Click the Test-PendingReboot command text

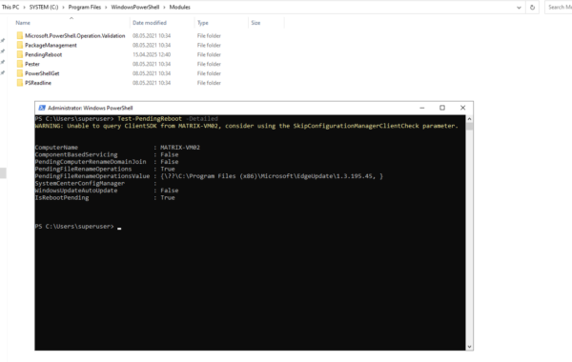tap(150, 119)
